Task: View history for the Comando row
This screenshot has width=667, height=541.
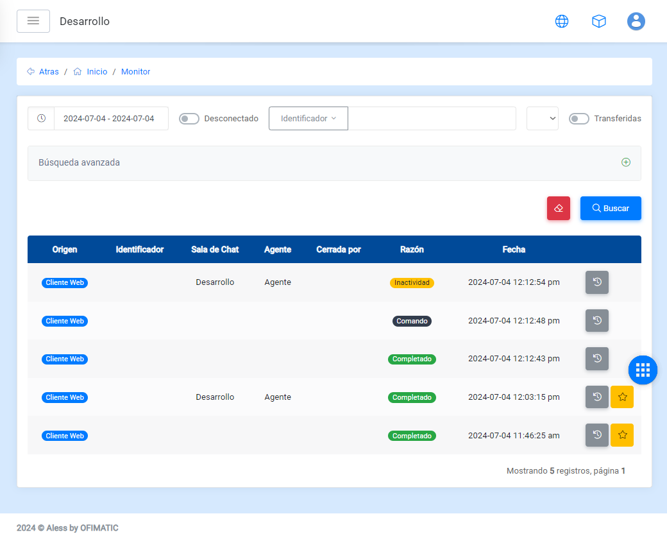Action: [596, 321]
